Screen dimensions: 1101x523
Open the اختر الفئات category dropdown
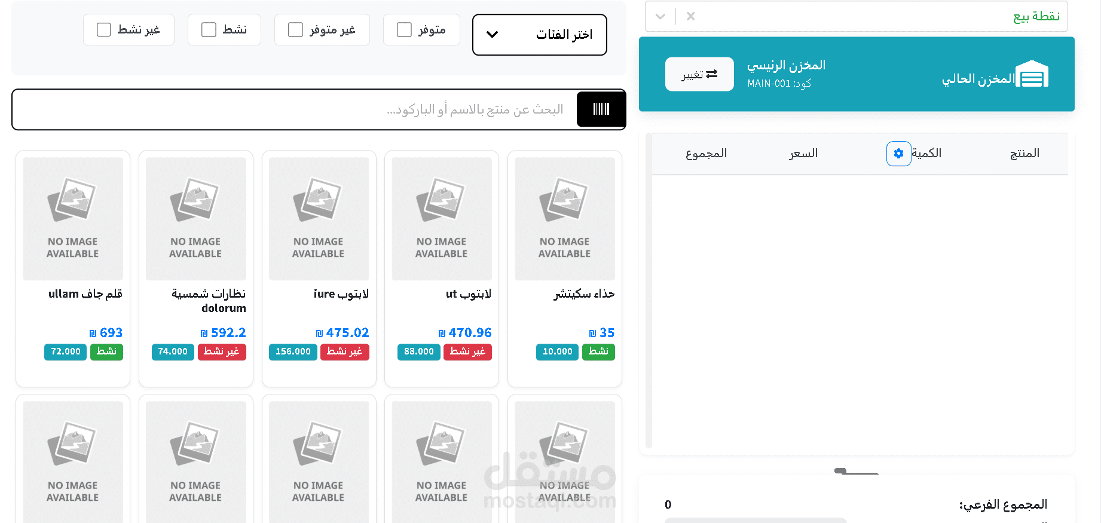[x=540, y=35]
